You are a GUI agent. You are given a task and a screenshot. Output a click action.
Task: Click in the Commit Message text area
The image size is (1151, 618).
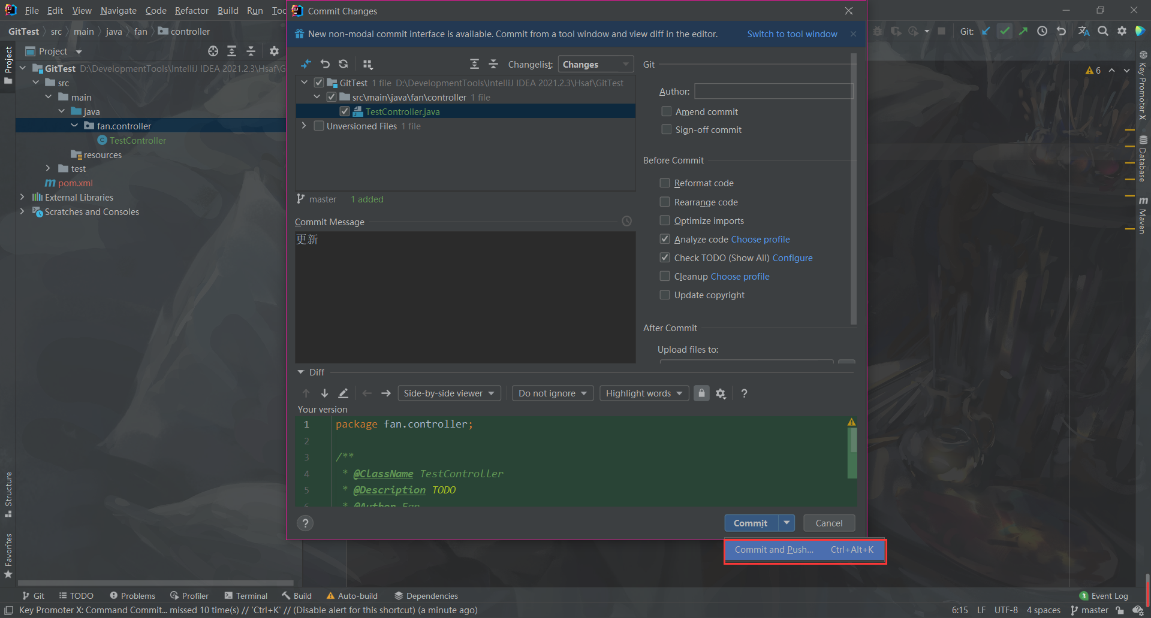tap(465, 297)
